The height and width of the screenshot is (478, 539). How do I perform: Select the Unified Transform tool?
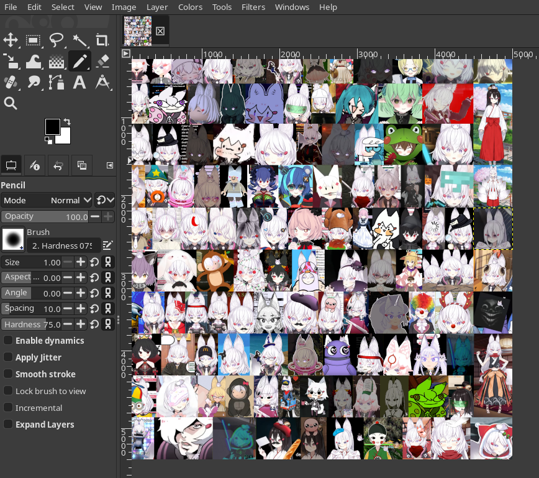coord(11,62)
